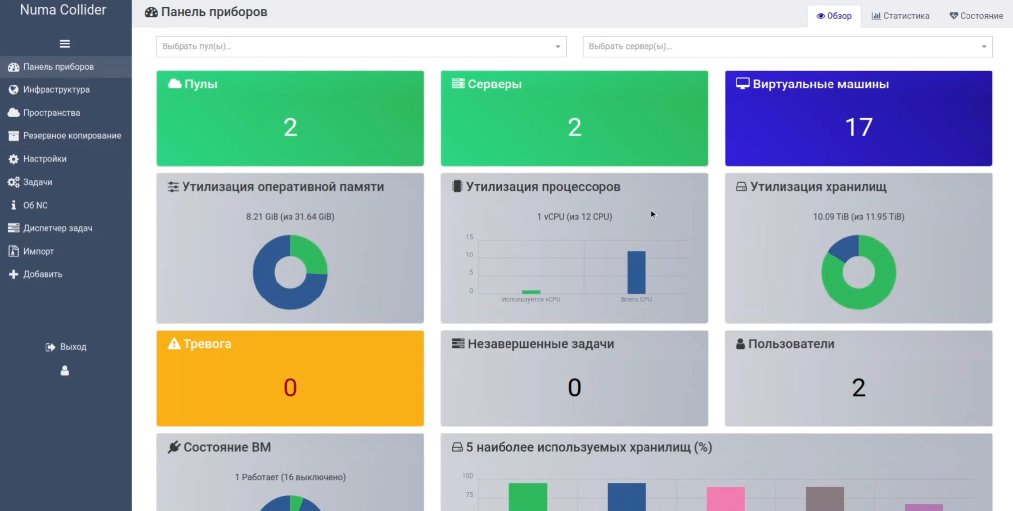The width and height of the screenshot is (1013, 511).
Task: Open the Выбрать пул(ы) dropdown
Action: tap(362, 46)
